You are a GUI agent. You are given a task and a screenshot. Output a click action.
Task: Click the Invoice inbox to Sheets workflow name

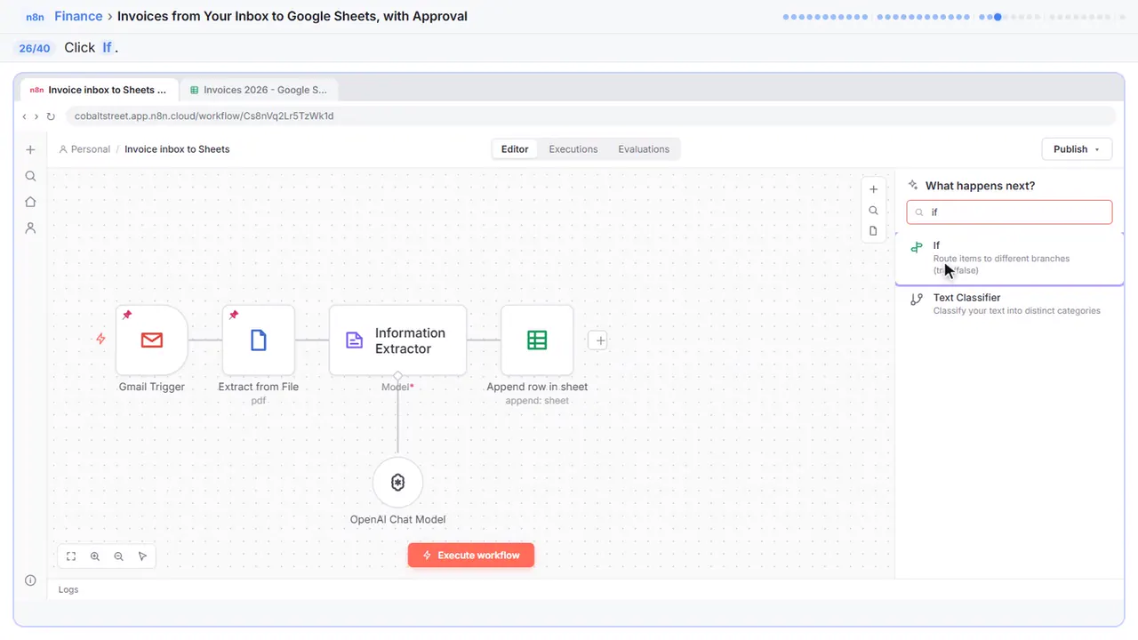tap(177, 149)
